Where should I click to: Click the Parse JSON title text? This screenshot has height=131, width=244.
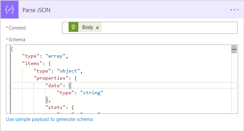36,10
